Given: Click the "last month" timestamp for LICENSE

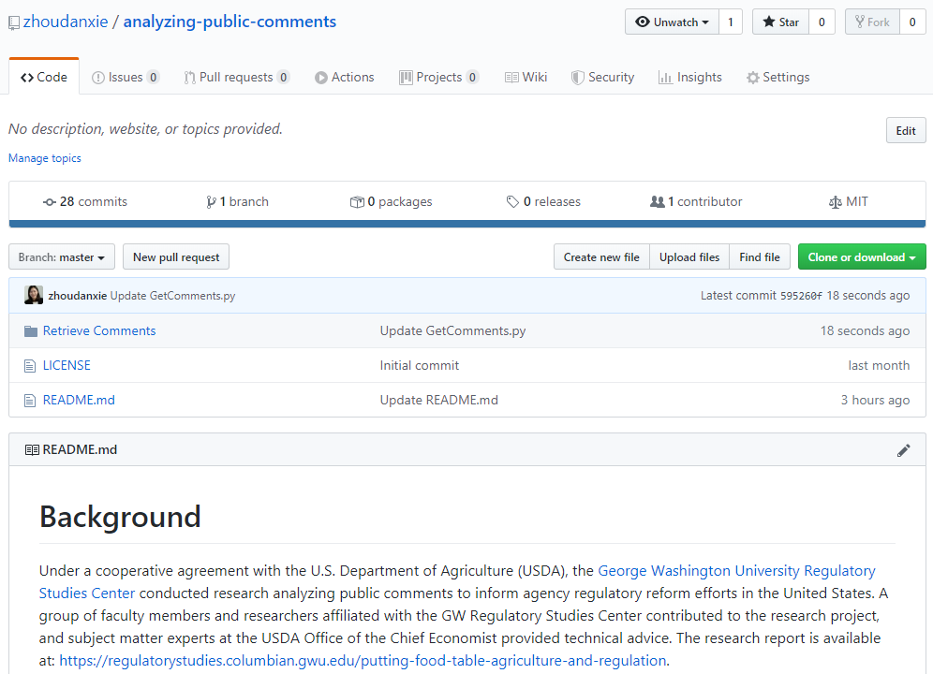Looking at the screenshot, I should pos(879,366).
